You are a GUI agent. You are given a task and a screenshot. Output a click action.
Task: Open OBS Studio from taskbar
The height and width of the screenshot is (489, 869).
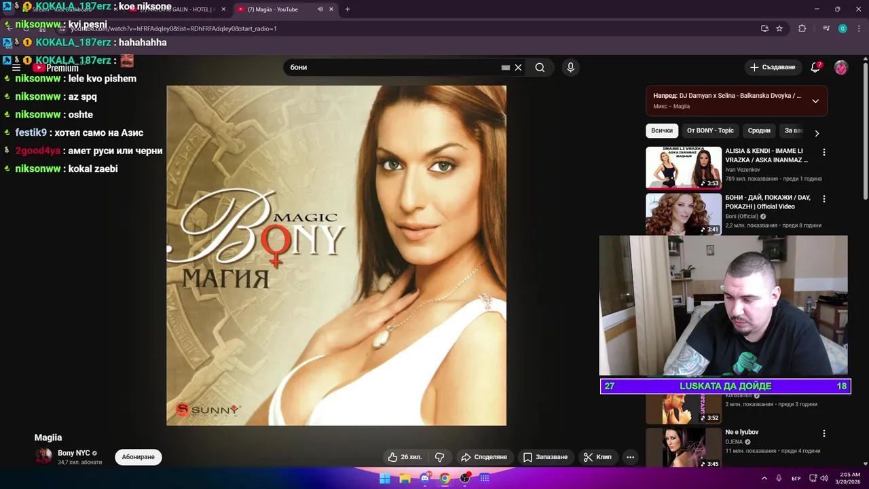(465, 478)
